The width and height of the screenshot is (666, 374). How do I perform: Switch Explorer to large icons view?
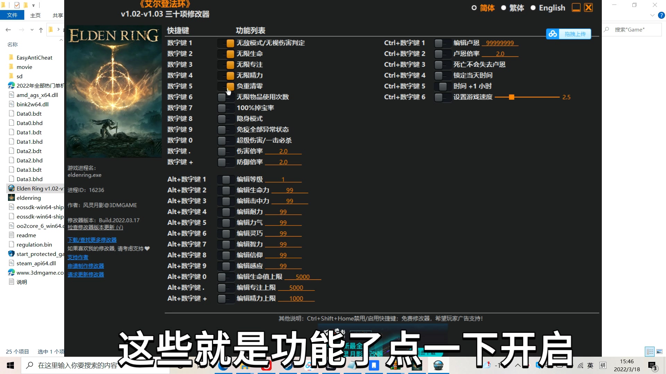point(659,351)
